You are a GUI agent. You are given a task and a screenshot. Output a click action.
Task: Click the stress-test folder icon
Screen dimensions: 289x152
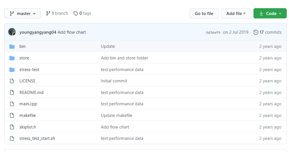pos(12,70)
